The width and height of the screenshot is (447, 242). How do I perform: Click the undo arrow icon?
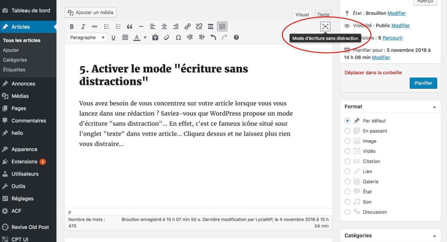tap(213, 37)
